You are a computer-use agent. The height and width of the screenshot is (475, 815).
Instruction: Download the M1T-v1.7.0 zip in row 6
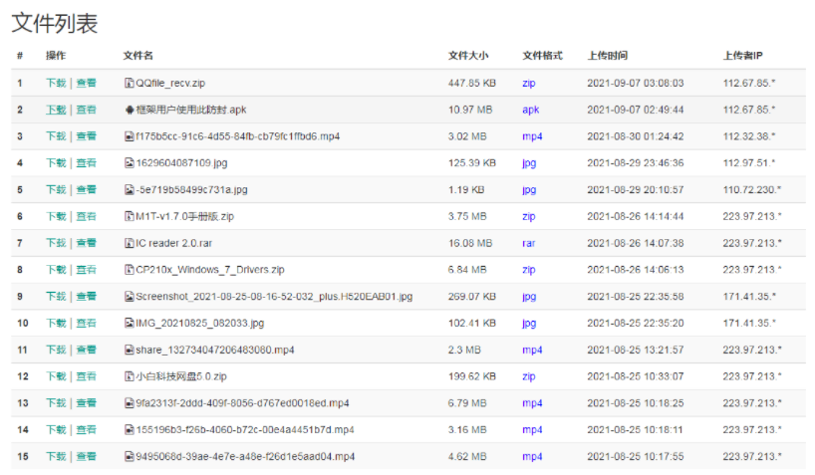(x=56, y=216)
